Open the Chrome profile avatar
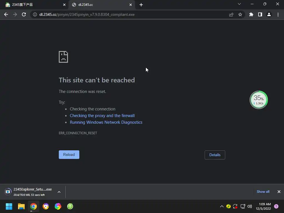 269,14
